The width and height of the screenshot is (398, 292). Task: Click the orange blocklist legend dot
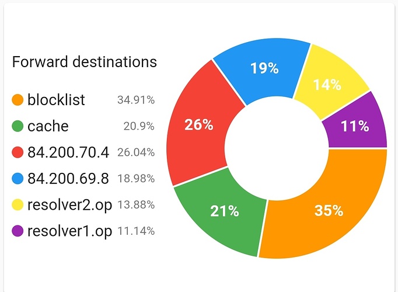tap(18, 100)
